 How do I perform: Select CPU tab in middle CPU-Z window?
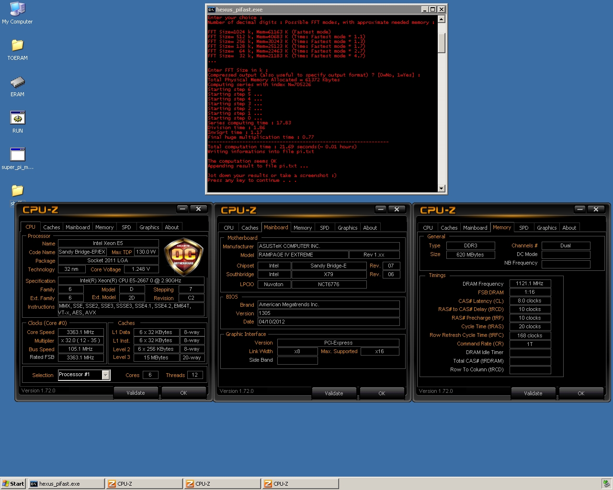229,228
